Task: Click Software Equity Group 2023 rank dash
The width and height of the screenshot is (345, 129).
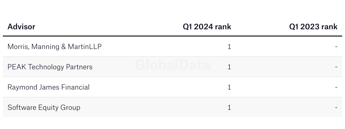Action: [x=336, y=108]
